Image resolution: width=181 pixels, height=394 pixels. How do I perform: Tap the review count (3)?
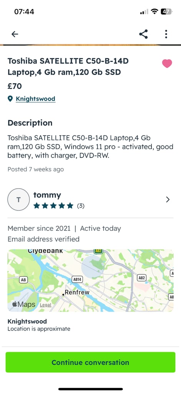81,206
